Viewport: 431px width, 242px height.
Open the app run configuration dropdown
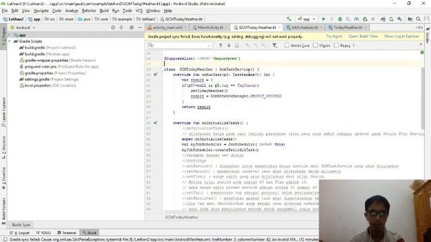(306, 19)
